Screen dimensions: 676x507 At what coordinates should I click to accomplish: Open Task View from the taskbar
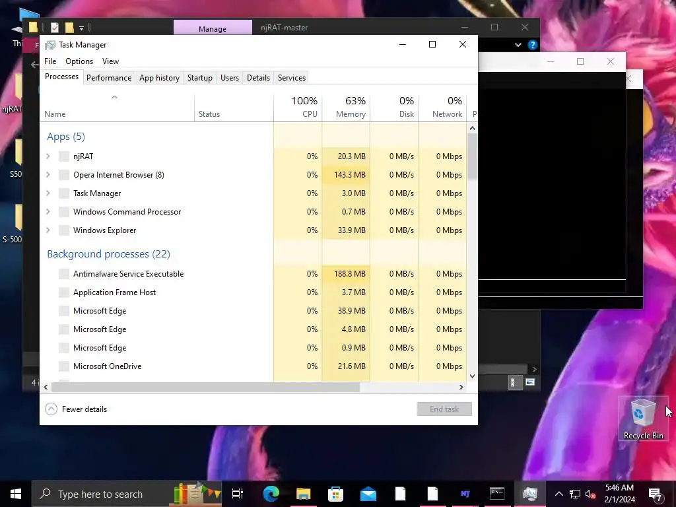[x=238, y=494]
